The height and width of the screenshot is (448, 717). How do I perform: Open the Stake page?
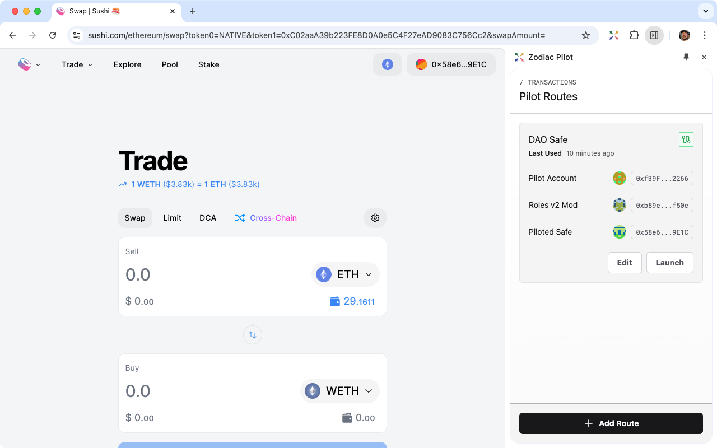pos(208,64)
